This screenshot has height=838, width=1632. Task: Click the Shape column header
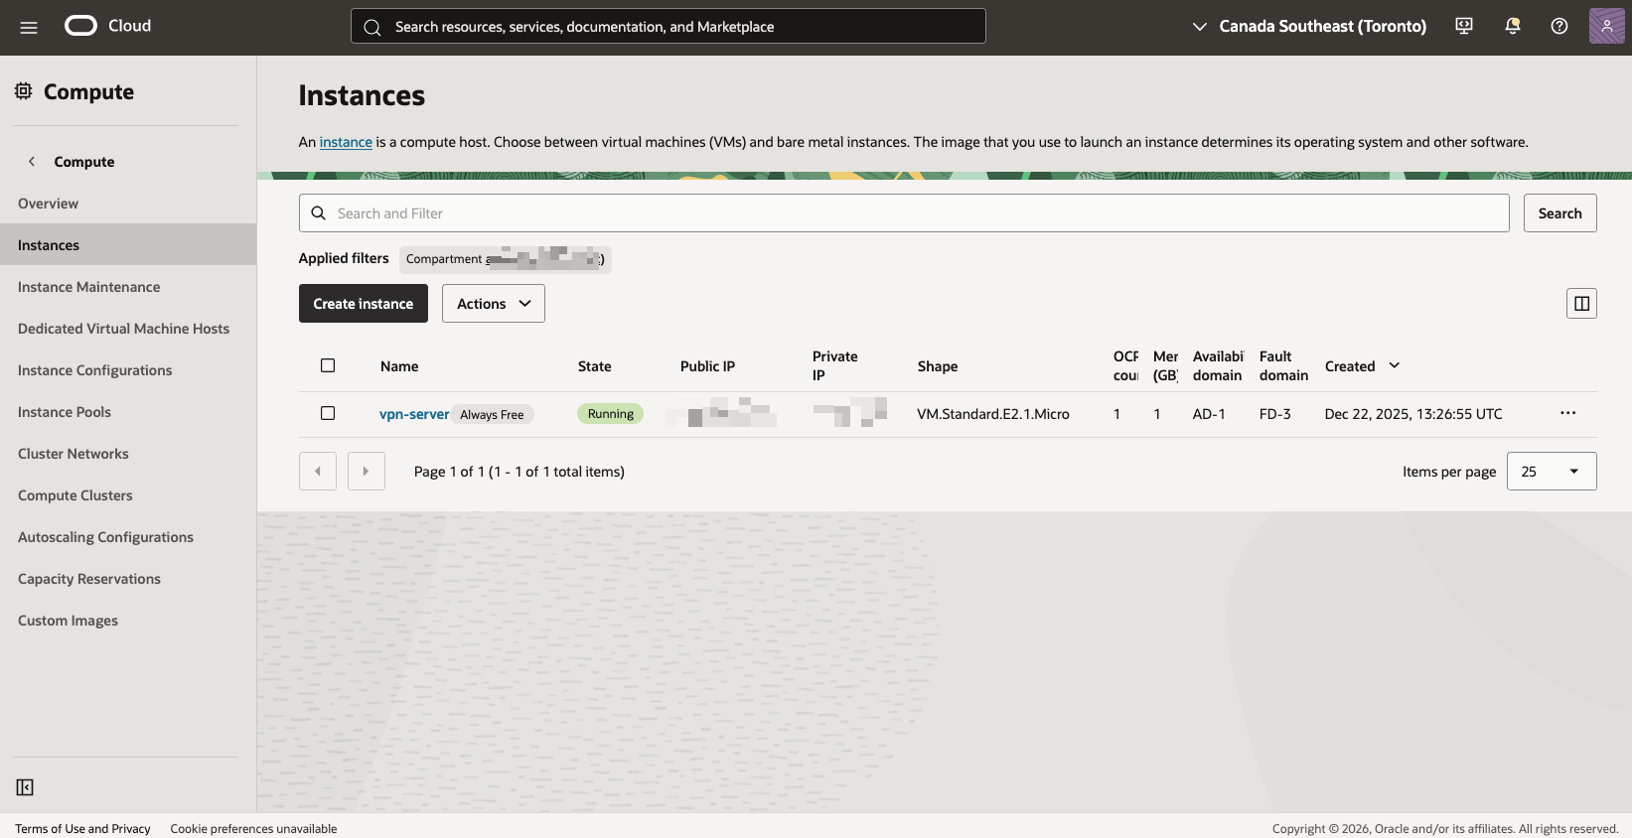pyautogui.click(x=938, y=366)
